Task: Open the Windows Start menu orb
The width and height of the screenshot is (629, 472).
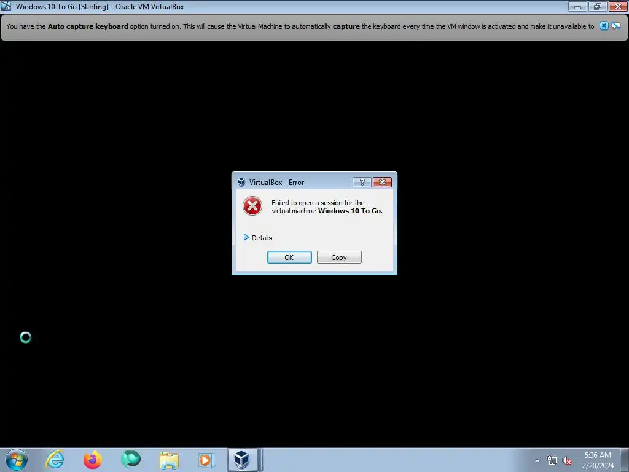Action: point(17,460)
